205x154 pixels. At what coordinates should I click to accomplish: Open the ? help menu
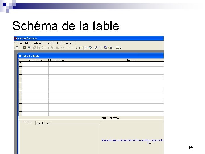click(x=76, y=43)
